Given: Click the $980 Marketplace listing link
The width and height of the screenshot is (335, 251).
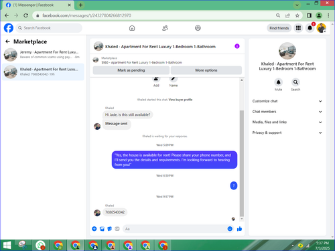Looking at the screenshot, I should (x=141, y=62).
